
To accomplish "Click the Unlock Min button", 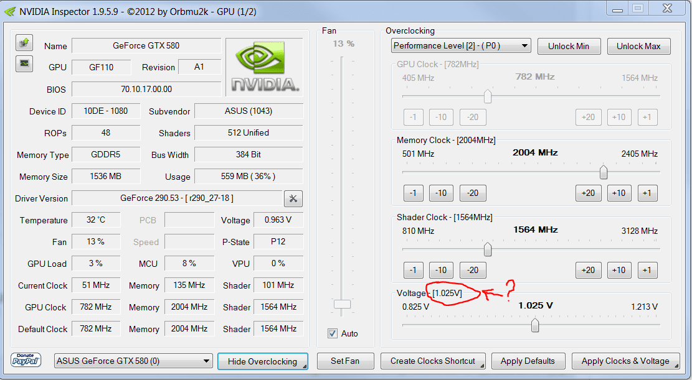I will pyautogui.click(x=569, y=46).
